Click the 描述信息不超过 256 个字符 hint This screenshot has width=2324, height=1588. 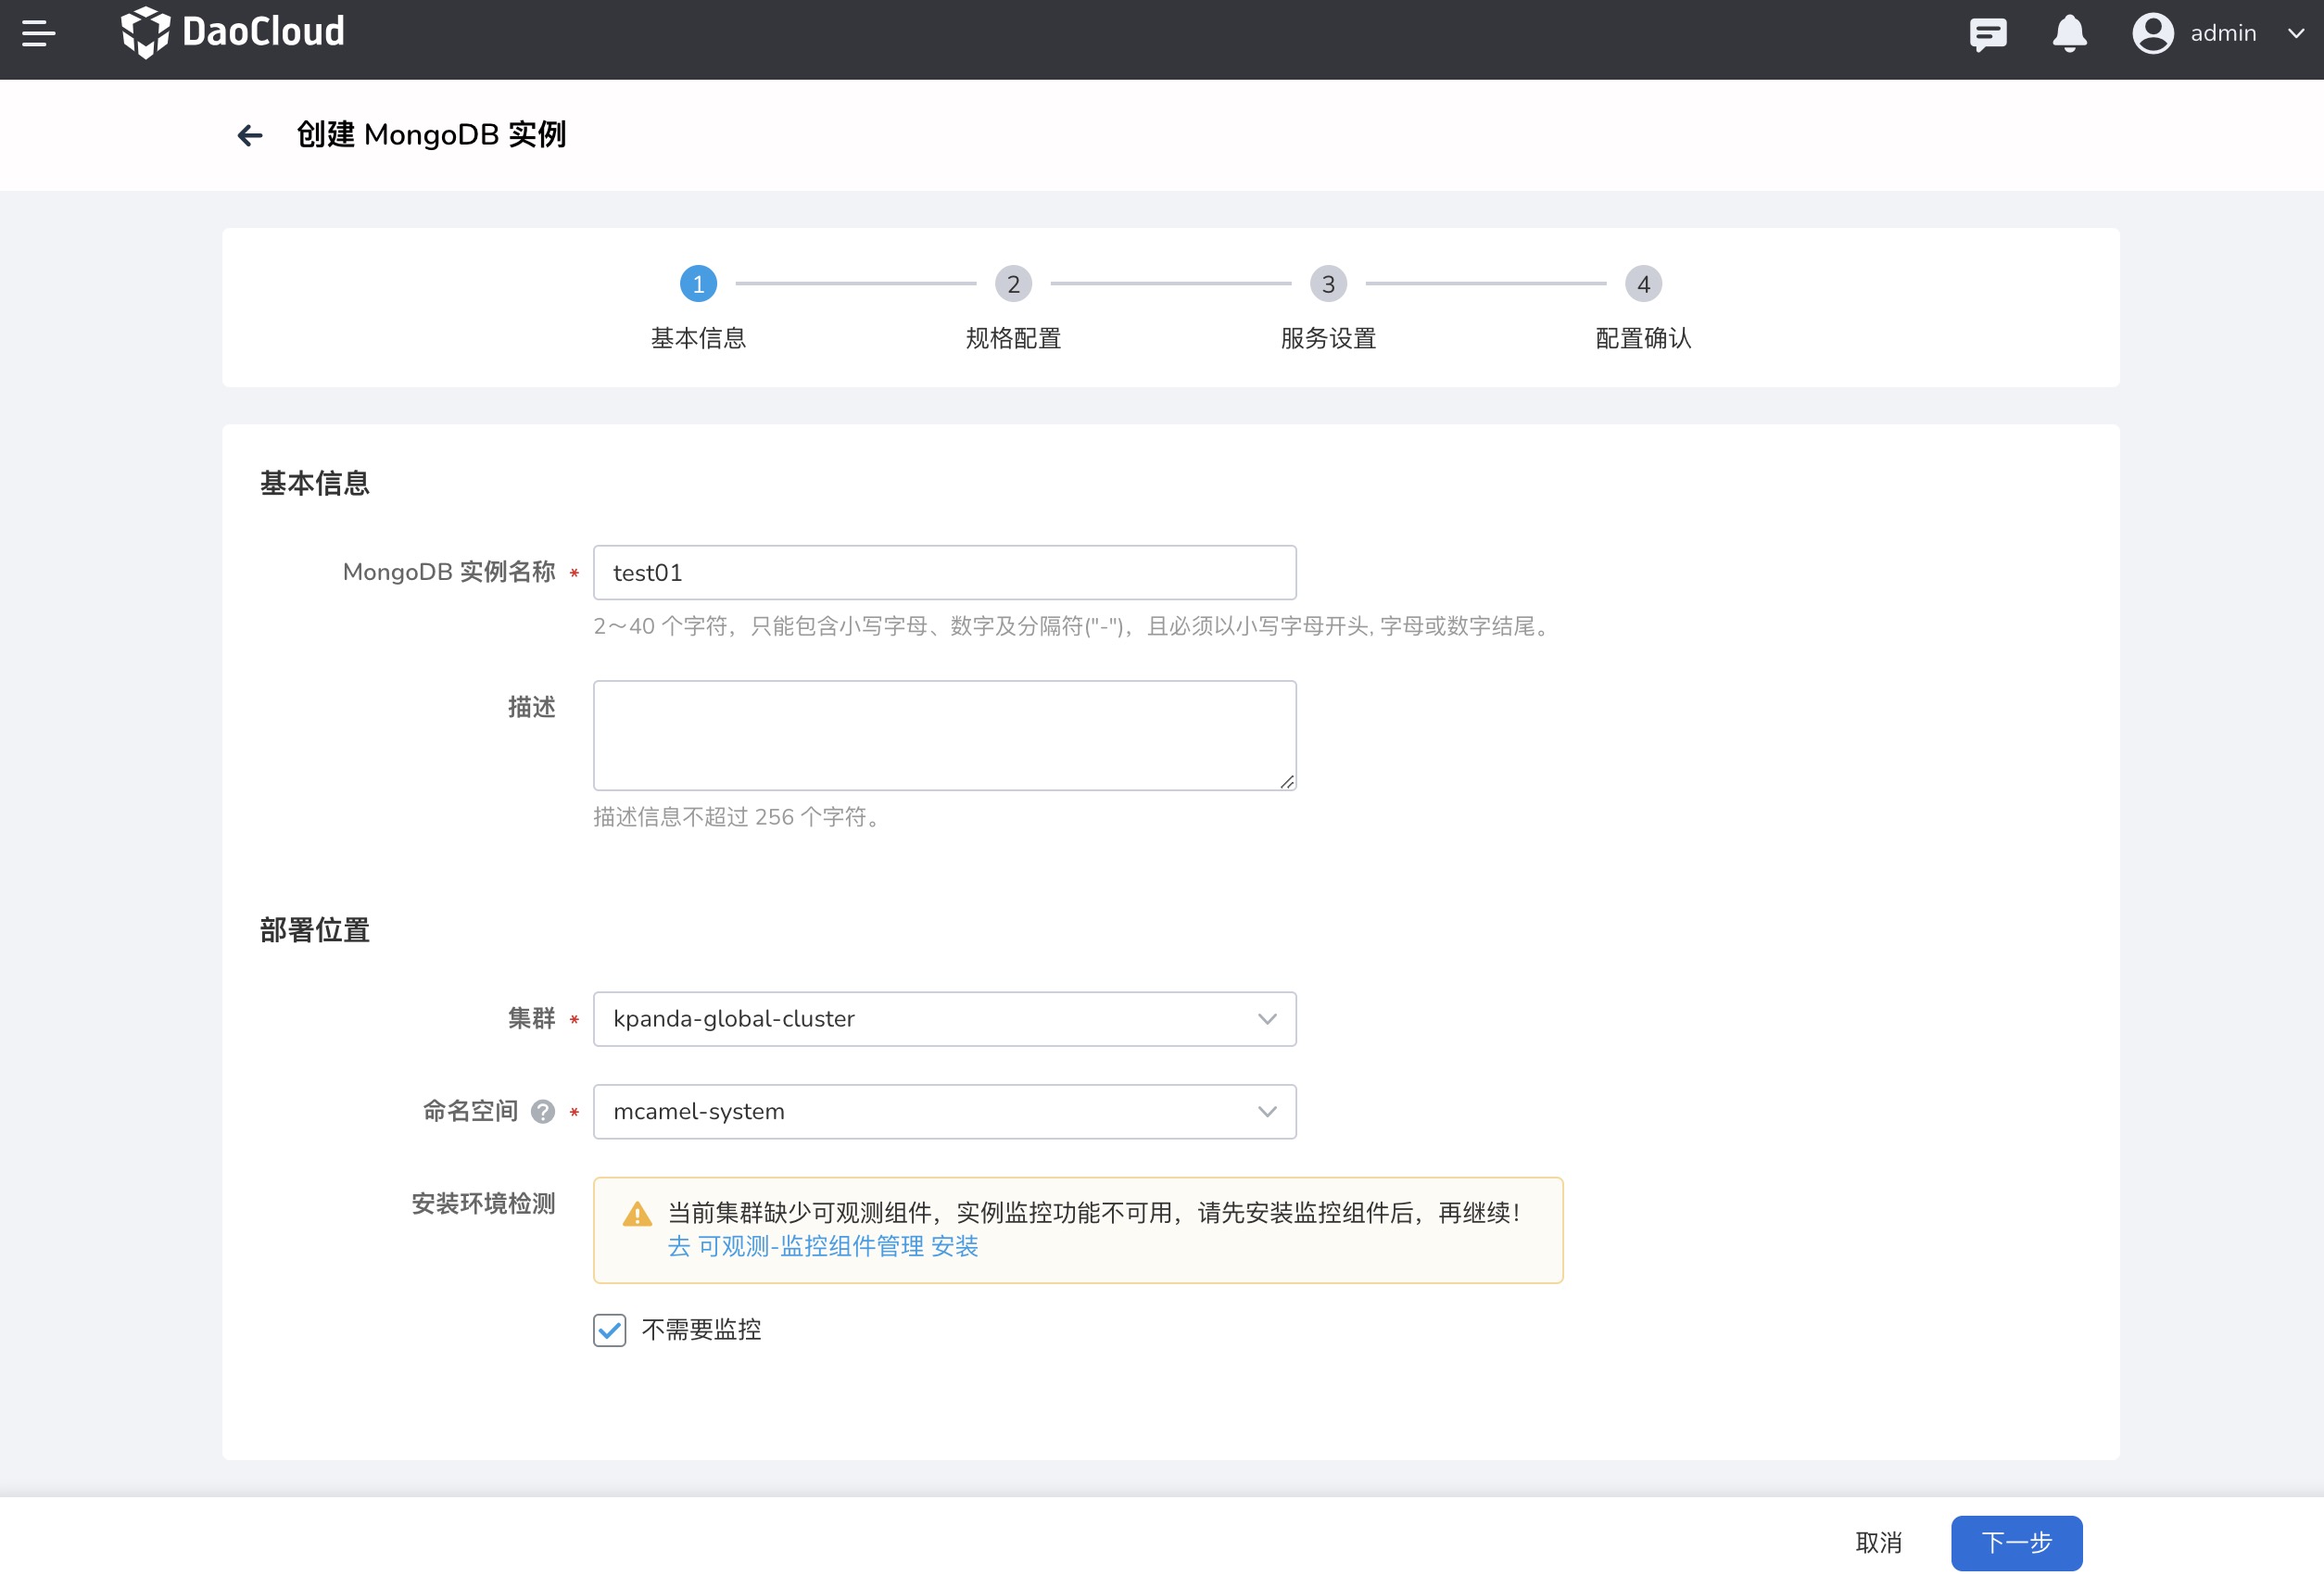click(x=738, y=817)
